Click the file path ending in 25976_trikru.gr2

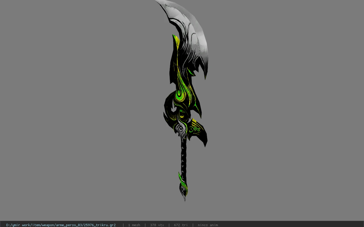(x=61, y=225)
